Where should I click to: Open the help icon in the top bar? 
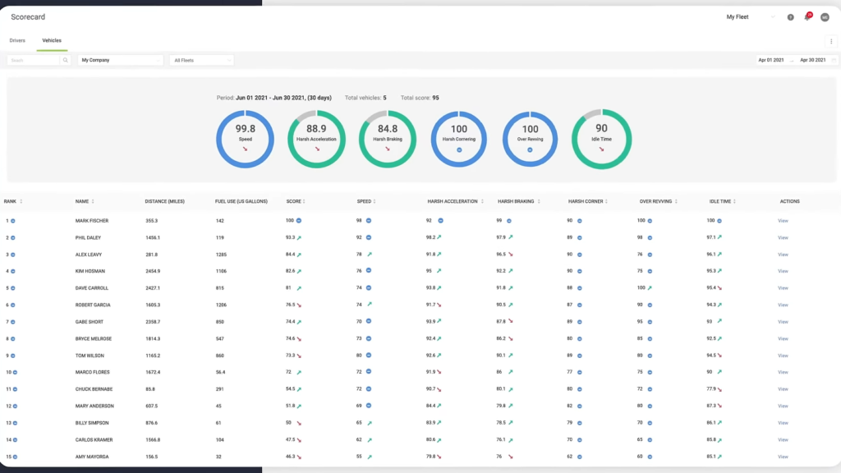(x=790, y=16)
